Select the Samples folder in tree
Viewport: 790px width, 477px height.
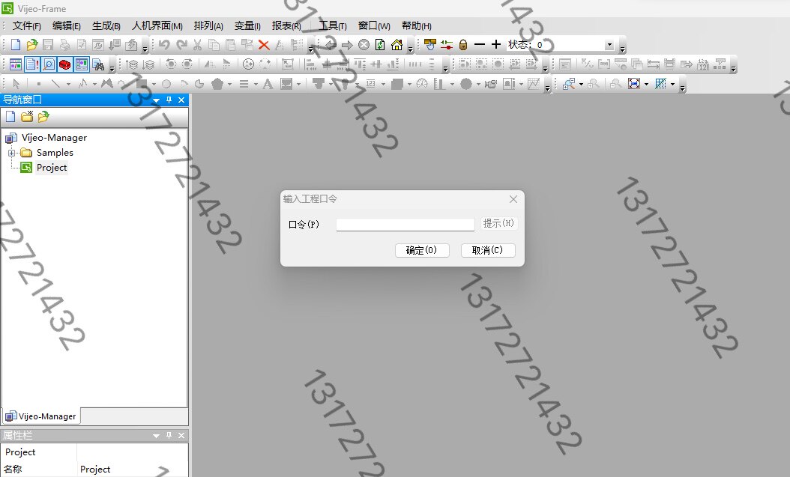click(55, 153)
